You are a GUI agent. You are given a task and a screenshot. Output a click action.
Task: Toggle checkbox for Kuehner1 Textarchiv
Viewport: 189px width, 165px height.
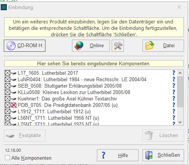point(8,99)
